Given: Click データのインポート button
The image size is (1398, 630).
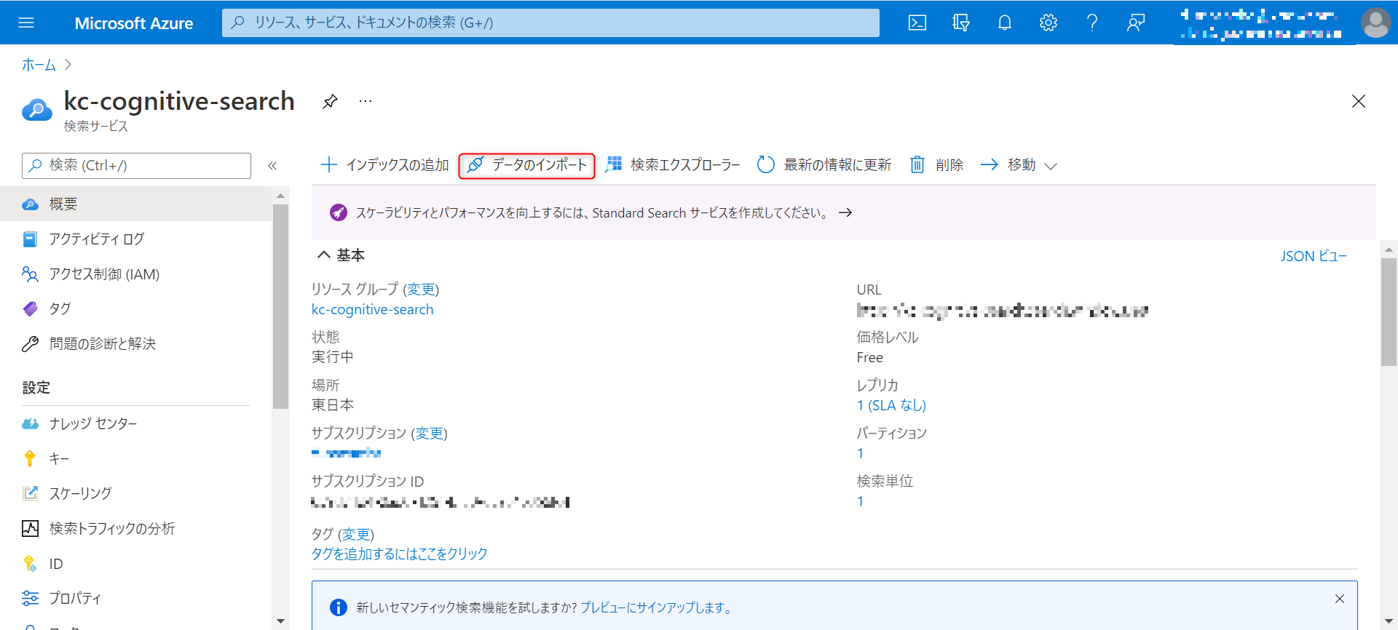Looking at the screenshot, I should 526,165.
